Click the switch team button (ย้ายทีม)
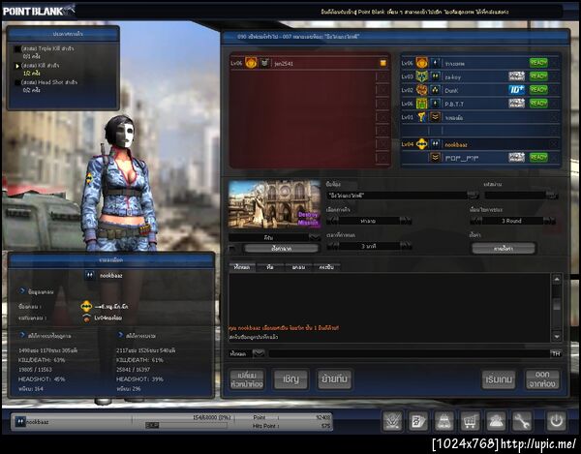Screen dimensions: 581x454 tap(335, 379)
